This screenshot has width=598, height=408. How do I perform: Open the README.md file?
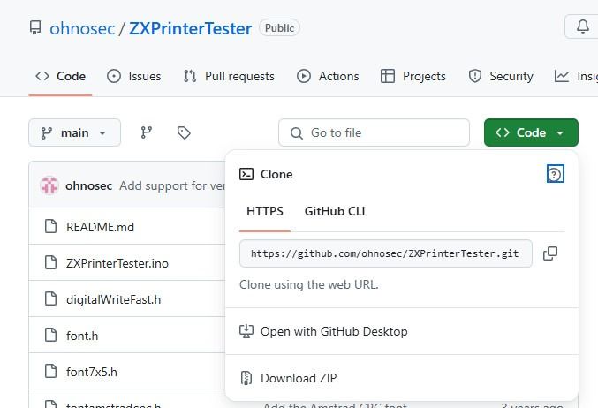(x=101, y=227)
